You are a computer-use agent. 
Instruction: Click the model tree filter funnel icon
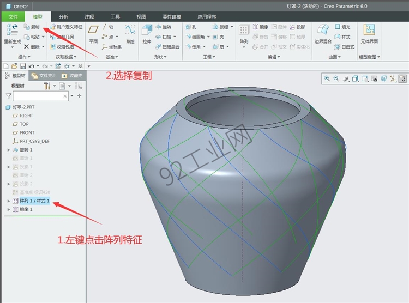tap(8, 96)
